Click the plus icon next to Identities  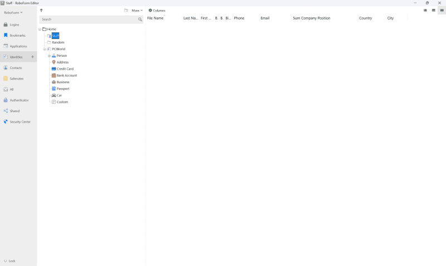[32, 57]
